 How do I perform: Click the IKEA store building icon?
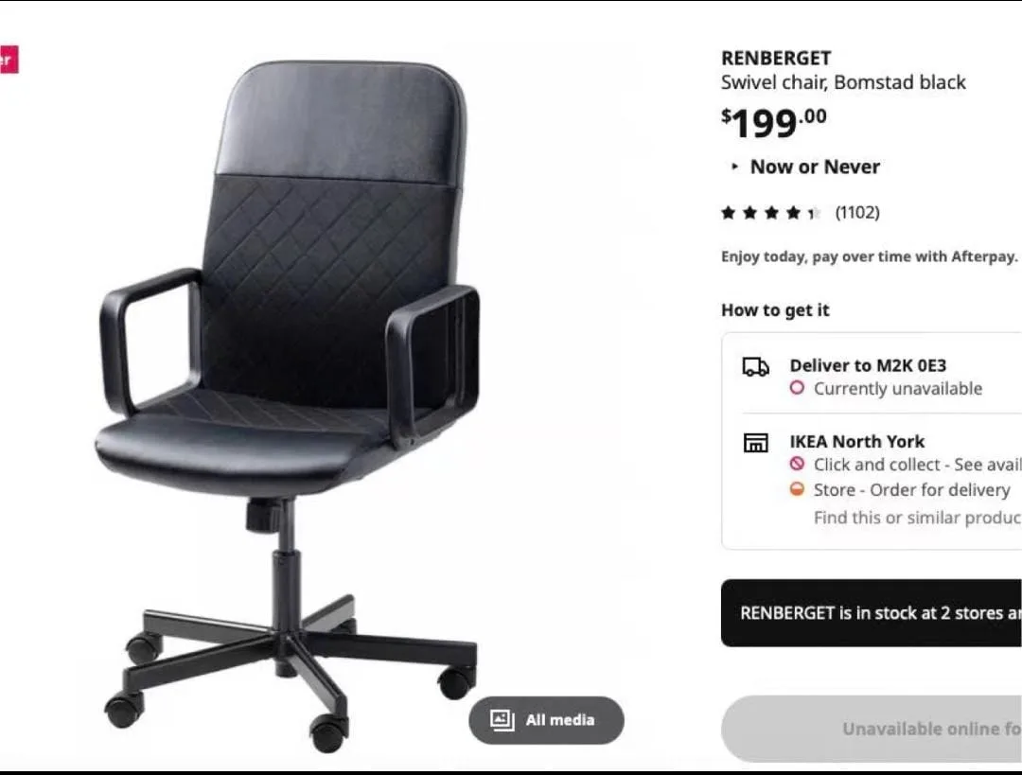tap(755, 443)
